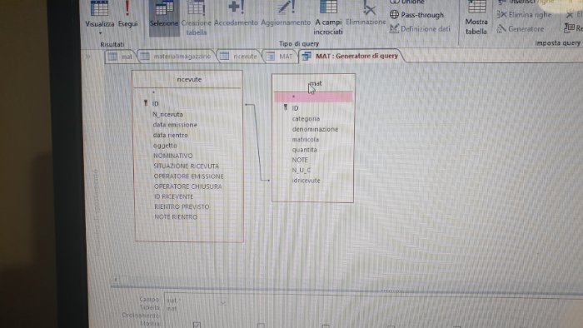583x328 pixels.
Task: Expand the collapsed navigation pane chevron
Action: pyautogui.click(x=88, y=57)
